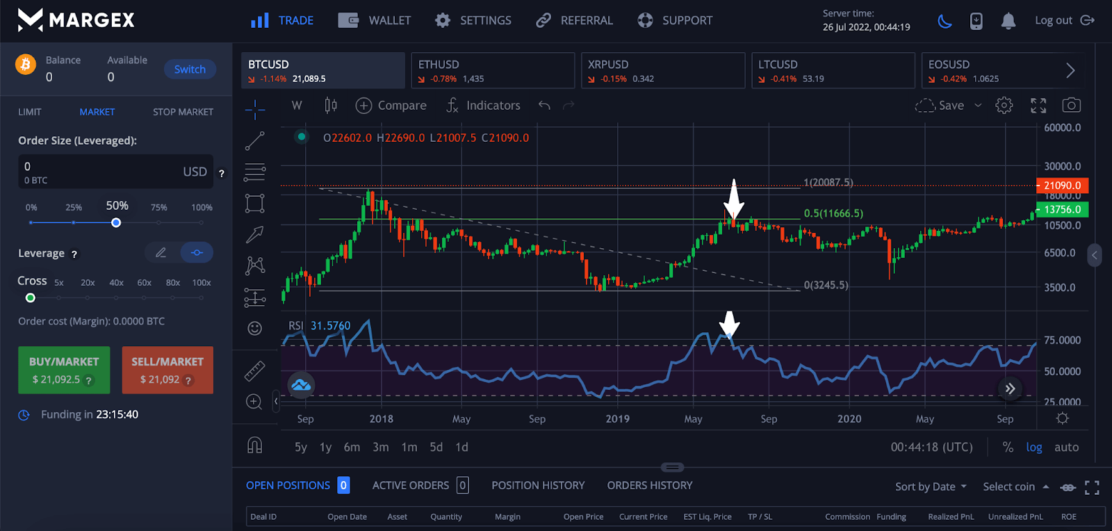
Task: Open the emoji icons tool
Action: click(x=255, y=328)
